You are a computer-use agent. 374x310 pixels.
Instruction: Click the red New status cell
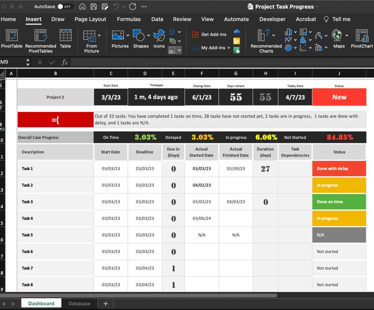[x=339, y=97]
